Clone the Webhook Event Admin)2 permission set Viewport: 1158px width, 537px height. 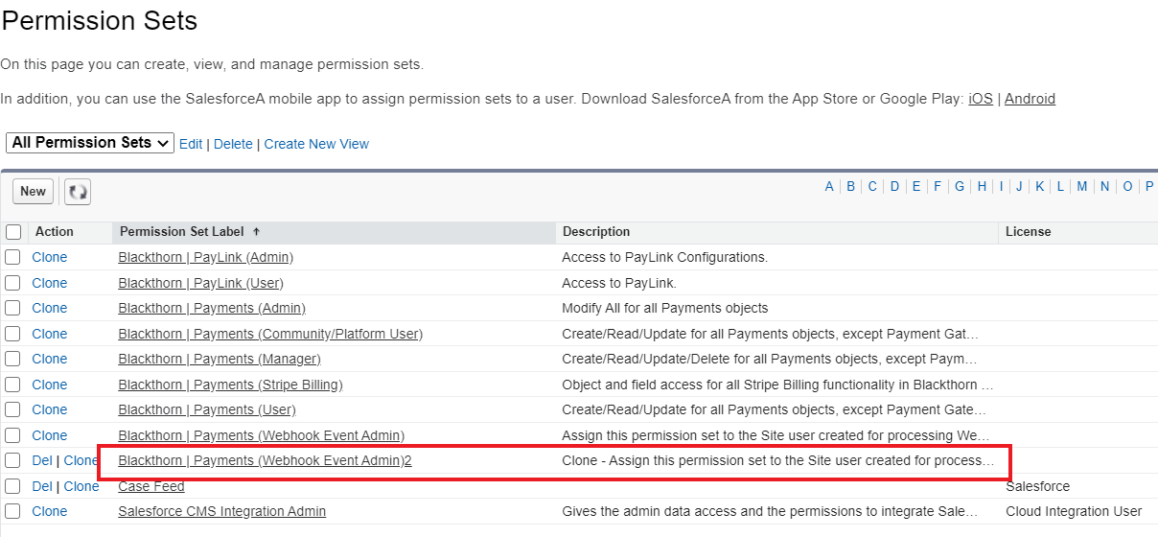tap(81, 460)
